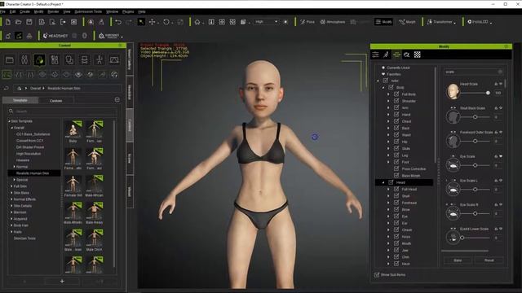Click the Content search field
Screen dimensions: 522x293
click(x=63, y=111)
